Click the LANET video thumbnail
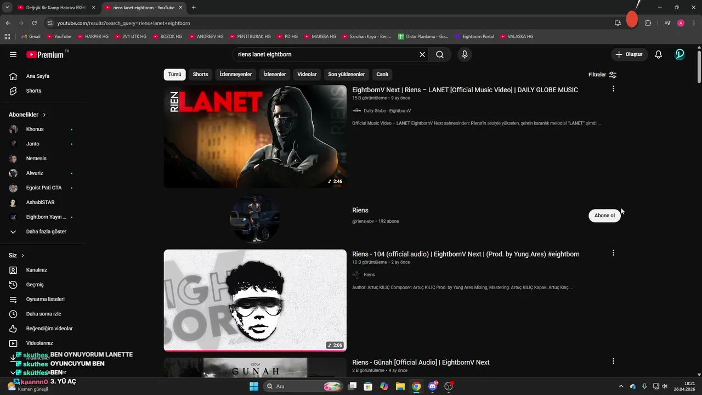Image resolution: width=702 pixels, height=395 pixels. (255, 136)
